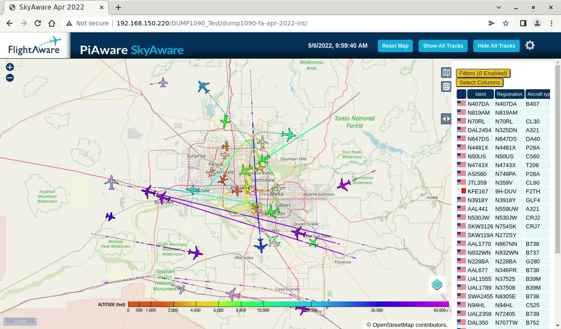This screenshot has height=329, width=561.
Task: Select the purple aircraft east of Apache Junction
Action: click(x=344, y=184)
